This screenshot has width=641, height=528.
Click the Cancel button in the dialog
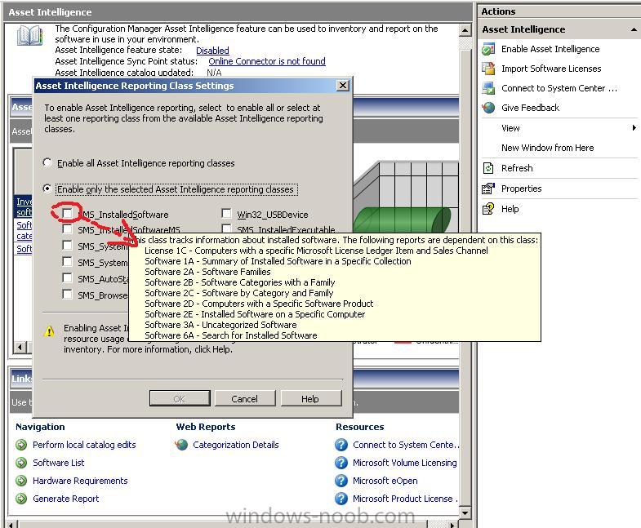tap(244, 398)
